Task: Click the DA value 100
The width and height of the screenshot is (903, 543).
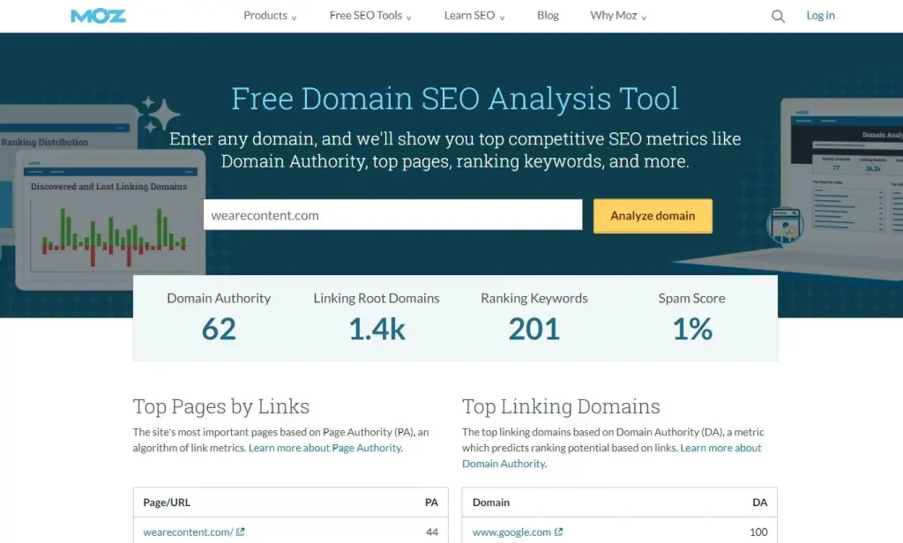Action: pyautogui.click(x=758, y=532)
